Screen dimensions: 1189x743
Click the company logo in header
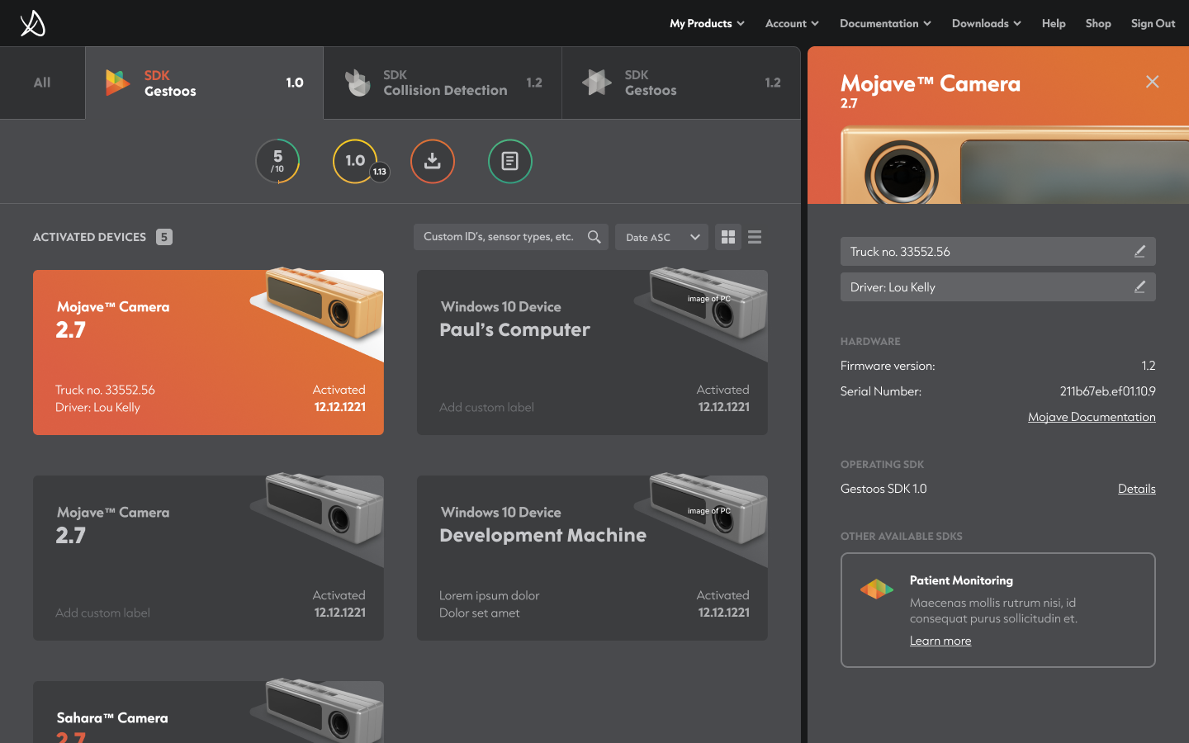pyautogui.click(x=33, y=23)
